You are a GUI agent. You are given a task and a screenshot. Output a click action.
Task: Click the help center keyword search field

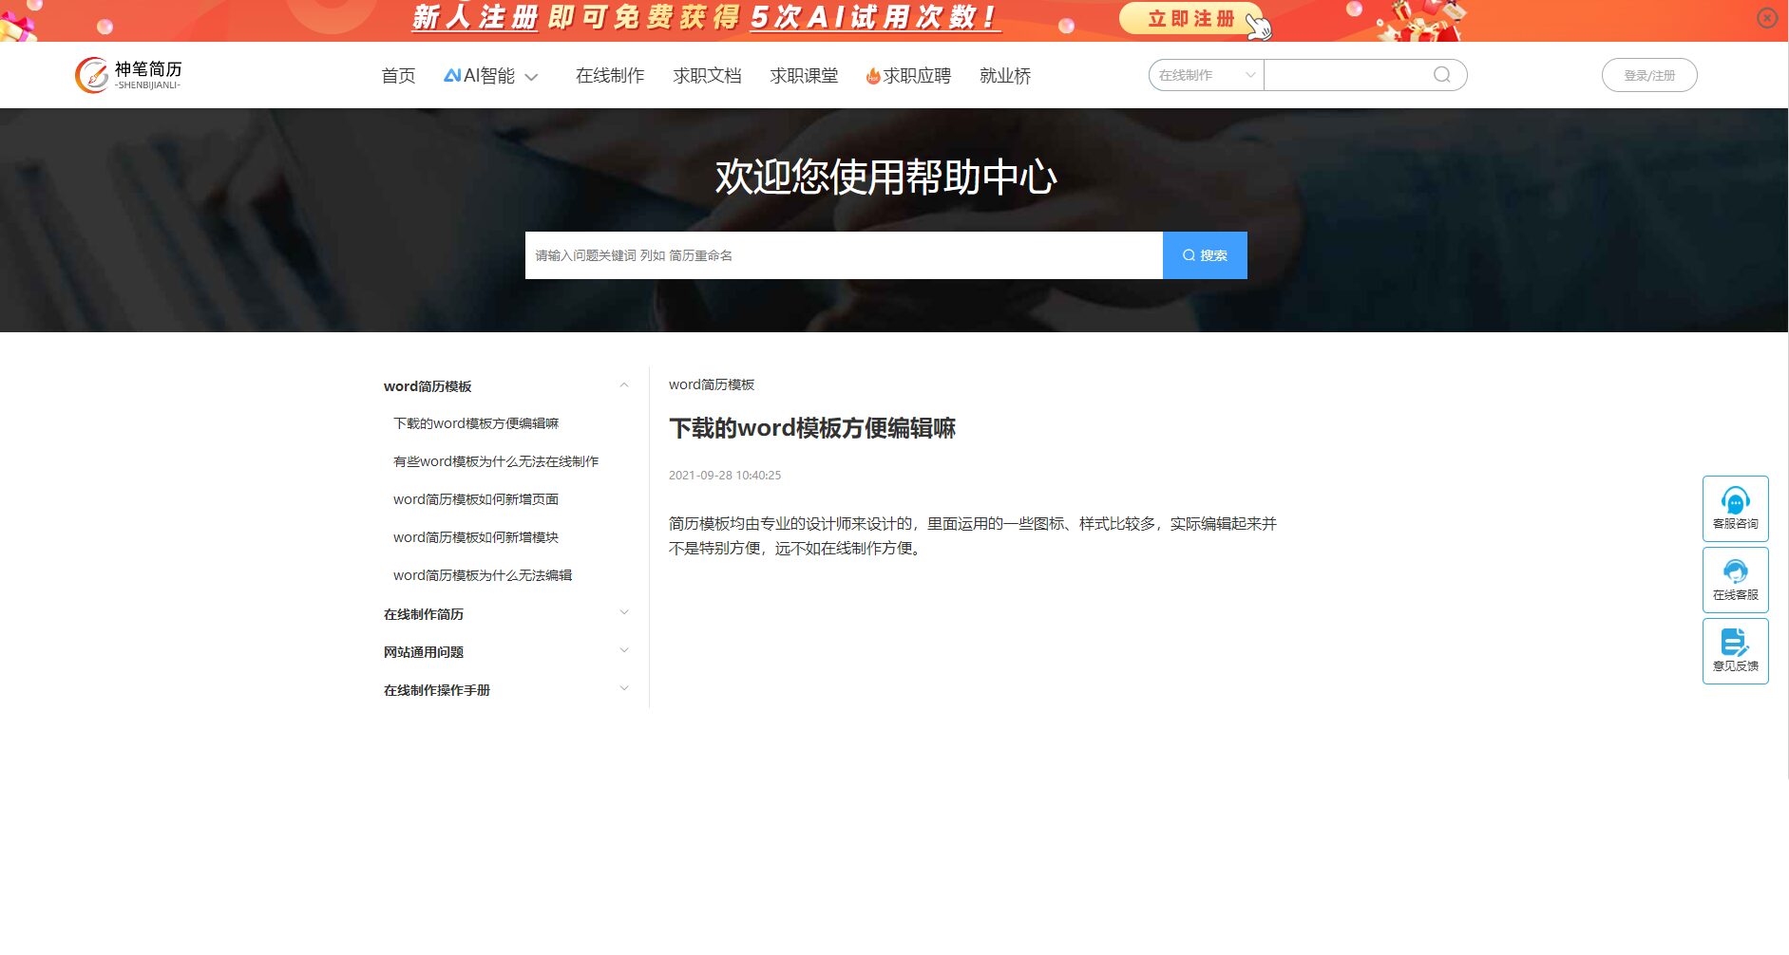click(843, 255)
